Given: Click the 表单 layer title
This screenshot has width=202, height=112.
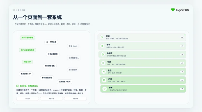Looking at the screenshot, I should click(x=108, y=45).
